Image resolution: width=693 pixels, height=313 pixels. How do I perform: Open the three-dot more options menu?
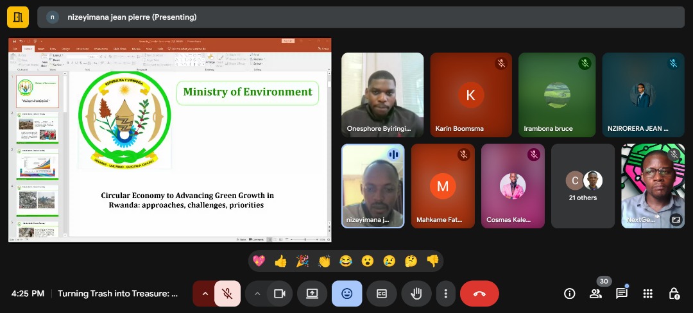point(445,294)
